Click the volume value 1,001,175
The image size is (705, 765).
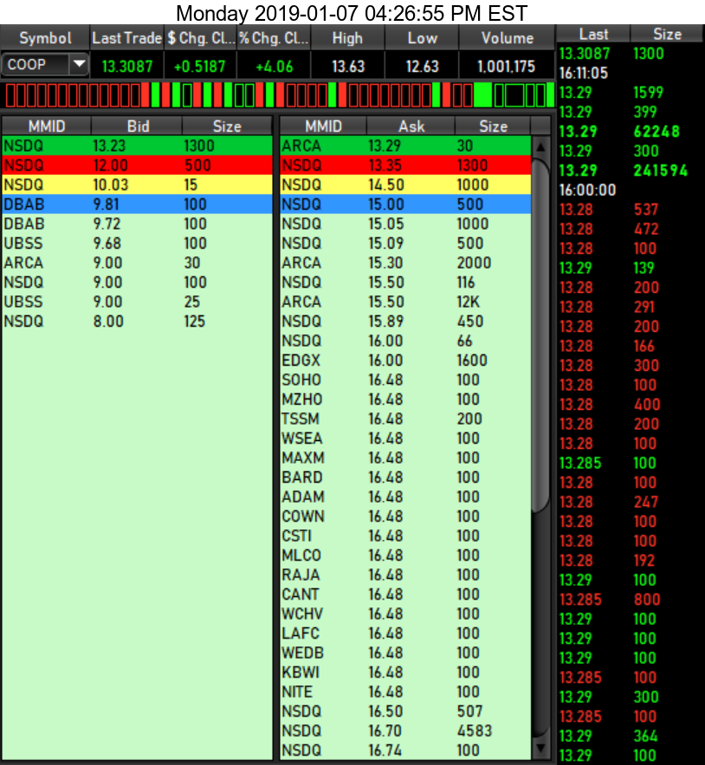(506, 67)
